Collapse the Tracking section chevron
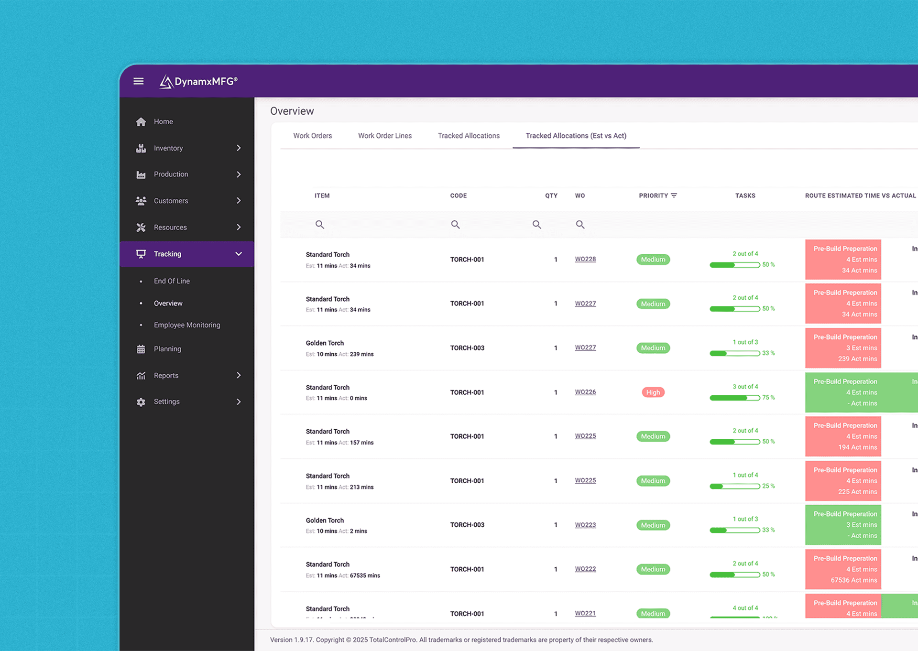918x651 pixels. (x=239, y=254)
